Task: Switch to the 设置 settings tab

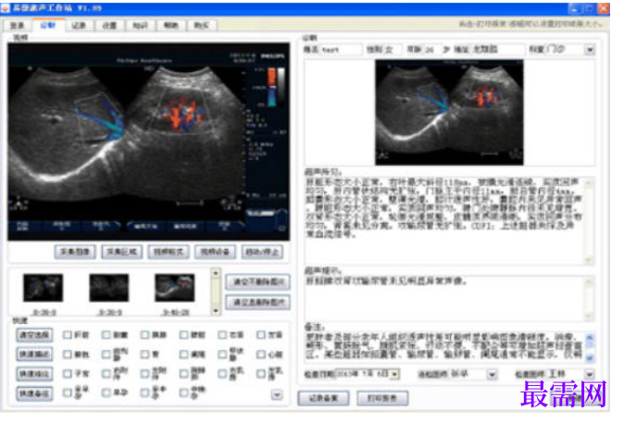Action: click(x=111, y=26)
